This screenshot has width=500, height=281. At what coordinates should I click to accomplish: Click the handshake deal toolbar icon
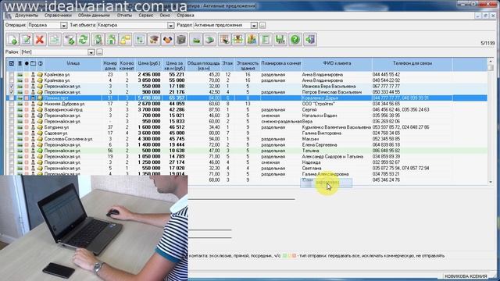[168, 40]
